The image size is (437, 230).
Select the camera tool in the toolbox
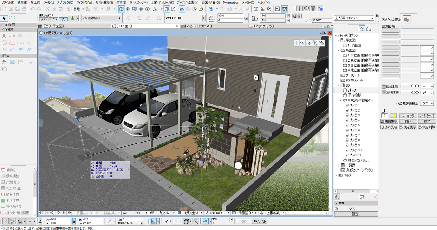4,62
